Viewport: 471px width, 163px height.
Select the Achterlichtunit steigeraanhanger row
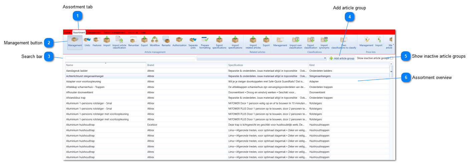227,76
